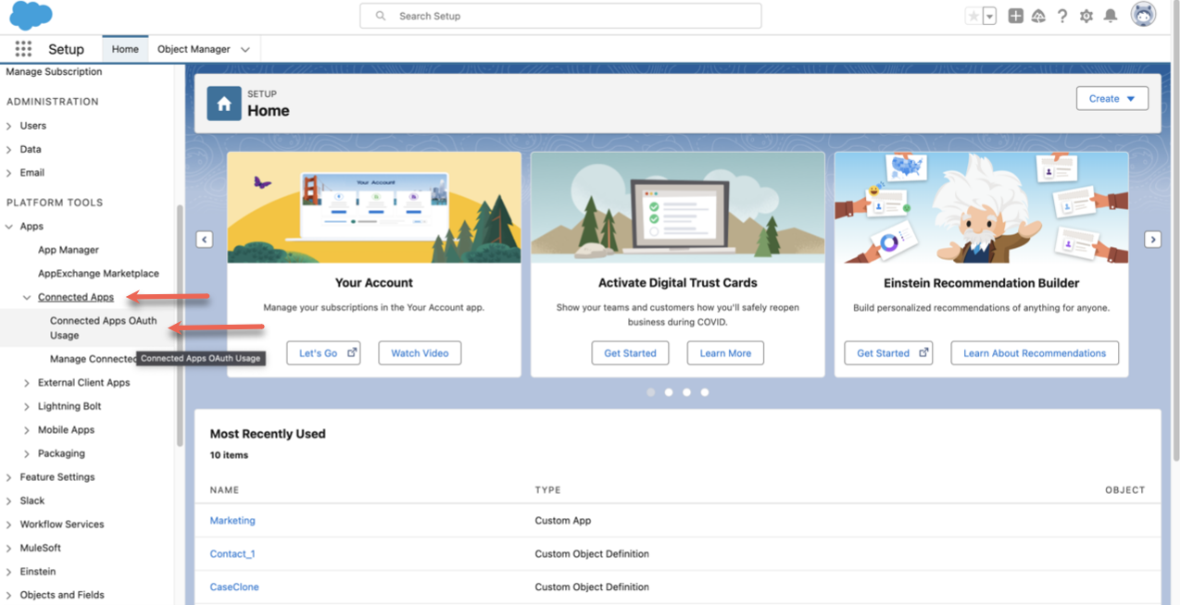Open Trailhead guidance icon in header

pos(1038,16)
